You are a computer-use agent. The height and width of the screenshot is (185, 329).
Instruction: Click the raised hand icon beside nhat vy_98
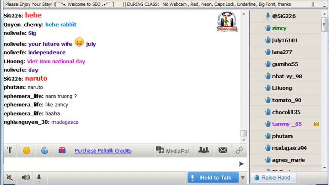267,76
